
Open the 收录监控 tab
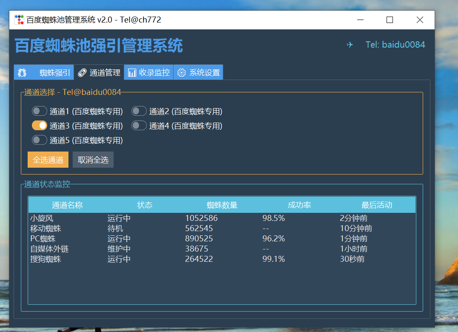tap(149, 72)
